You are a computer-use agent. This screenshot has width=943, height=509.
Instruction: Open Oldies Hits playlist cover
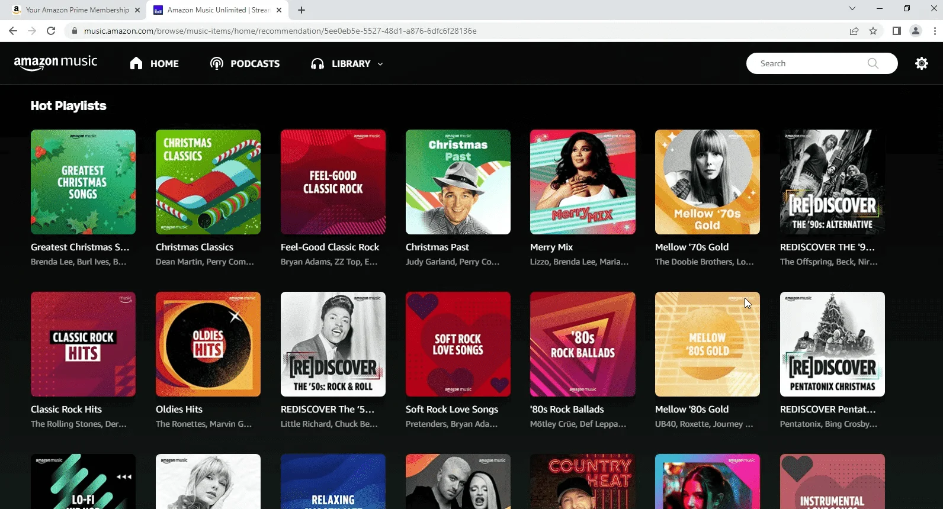click(208, 344)
